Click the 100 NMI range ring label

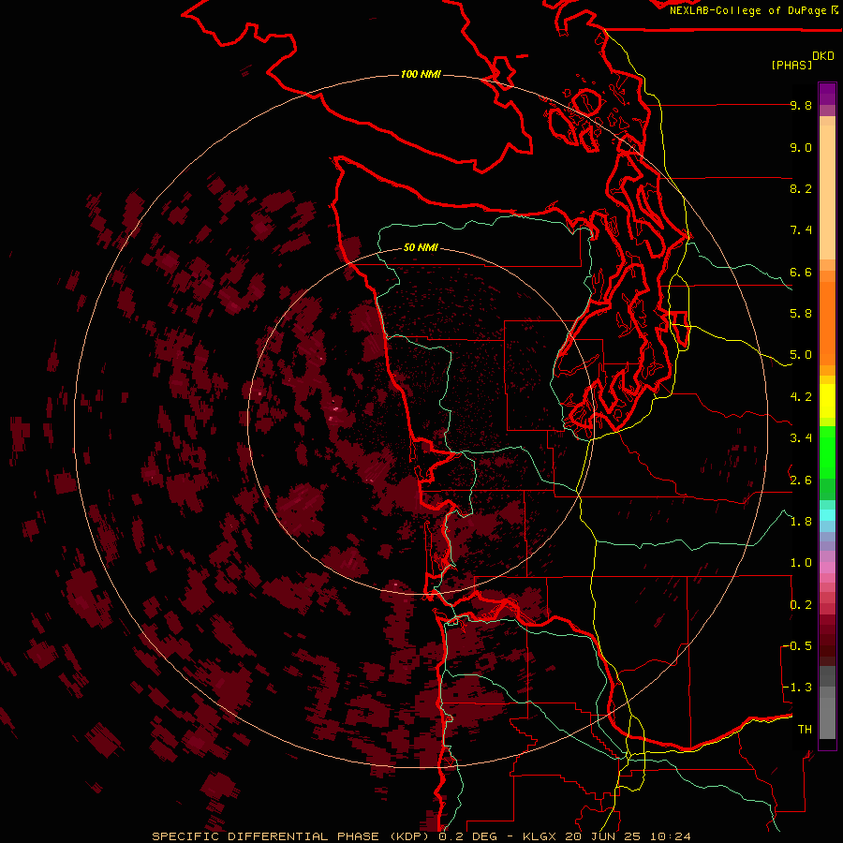421,74
